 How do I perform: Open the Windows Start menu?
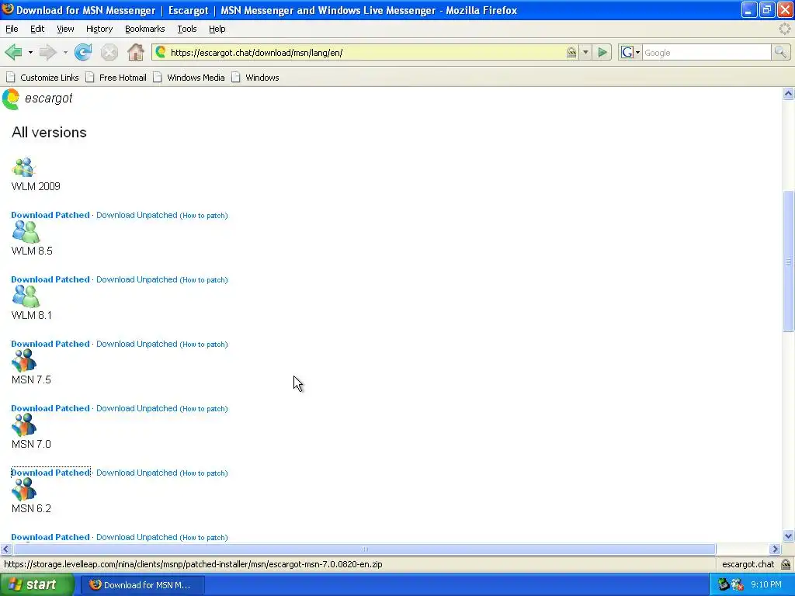tap(36, 584)
